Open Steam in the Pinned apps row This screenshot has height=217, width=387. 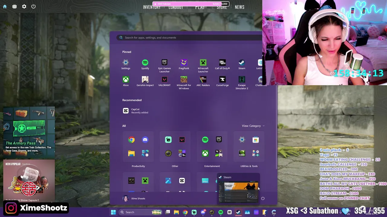(242, 64)
